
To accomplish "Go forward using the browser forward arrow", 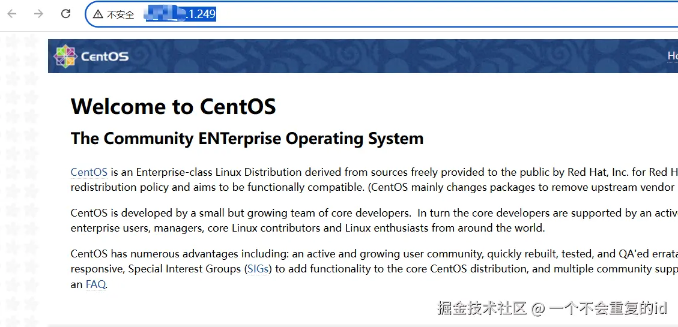I will tap(39, 14).
